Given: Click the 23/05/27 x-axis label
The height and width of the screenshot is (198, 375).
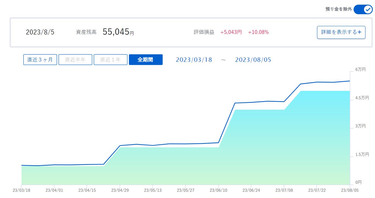Looking at the screenshot, I should tap(186, 190).
